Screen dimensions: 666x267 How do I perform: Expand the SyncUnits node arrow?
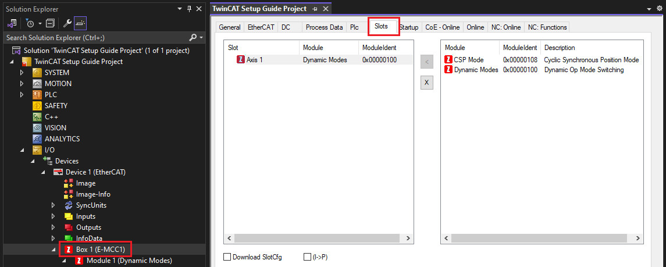point(53,205)
